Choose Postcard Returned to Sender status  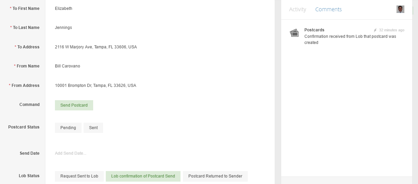point(215,176)
